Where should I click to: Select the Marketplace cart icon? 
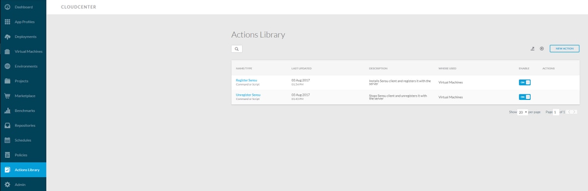(x=7, y=96)
